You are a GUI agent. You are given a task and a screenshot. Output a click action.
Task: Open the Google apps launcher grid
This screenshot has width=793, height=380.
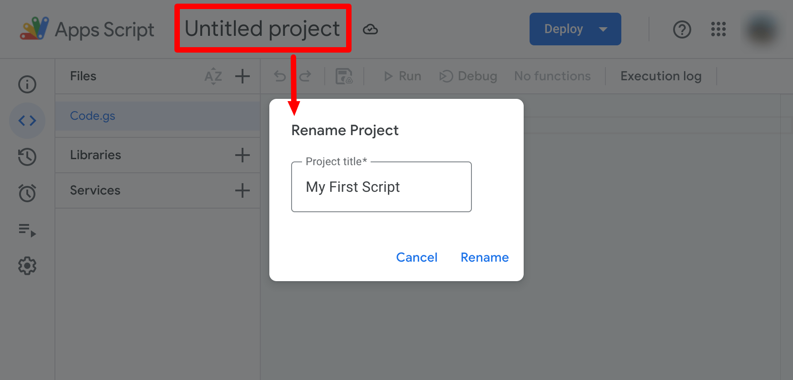pos(718,29)
